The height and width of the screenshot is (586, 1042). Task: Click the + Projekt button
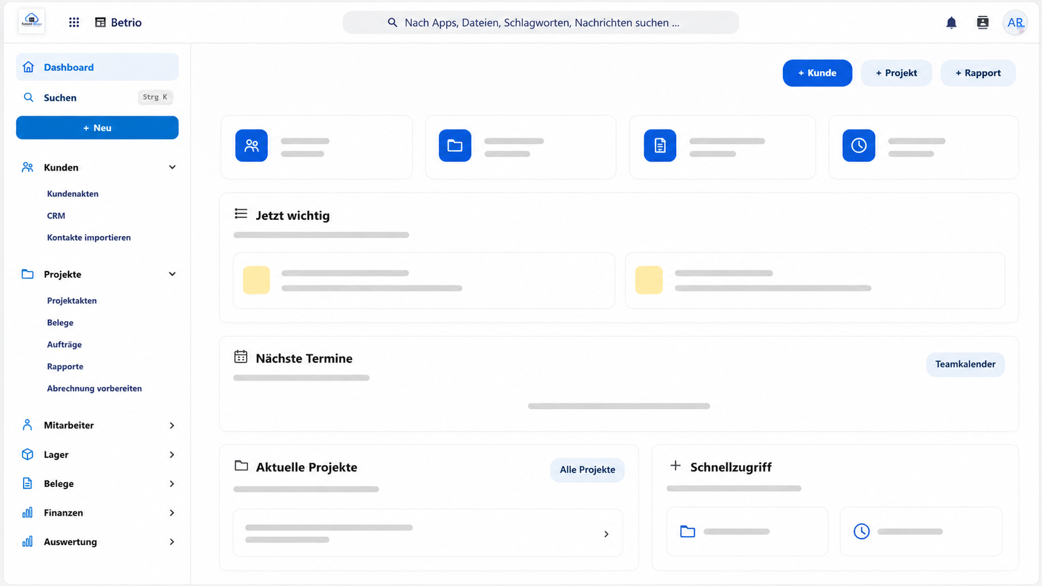click(x=896, y=73)
